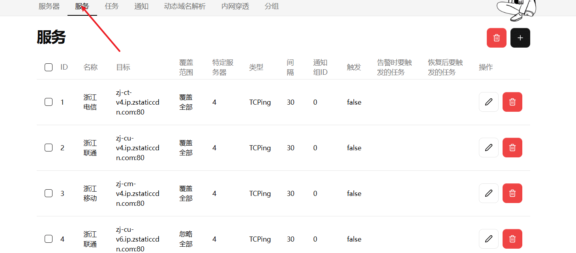Open the edit icon for service zj-ct-v4

click(488, 102)
